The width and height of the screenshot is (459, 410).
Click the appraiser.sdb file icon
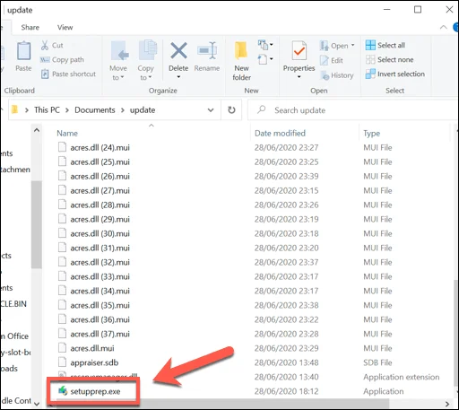pos(62,362)
